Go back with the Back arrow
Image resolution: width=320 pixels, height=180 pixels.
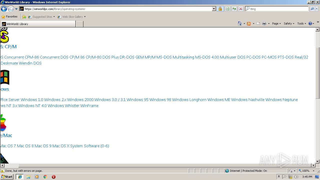(x=4, y=9)
